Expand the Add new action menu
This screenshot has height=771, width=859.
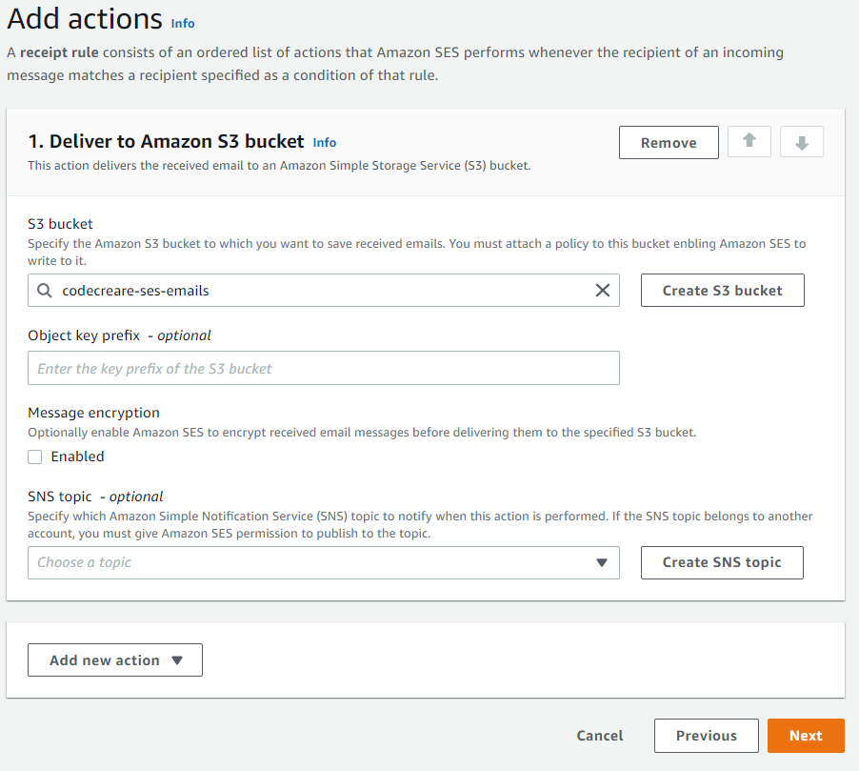[115, 659]
